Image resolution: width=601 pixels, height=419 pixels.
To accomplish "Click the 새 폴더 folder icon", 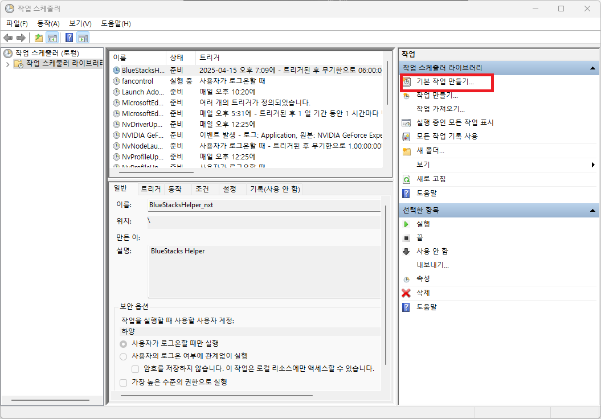I will [x=407, y=151].
